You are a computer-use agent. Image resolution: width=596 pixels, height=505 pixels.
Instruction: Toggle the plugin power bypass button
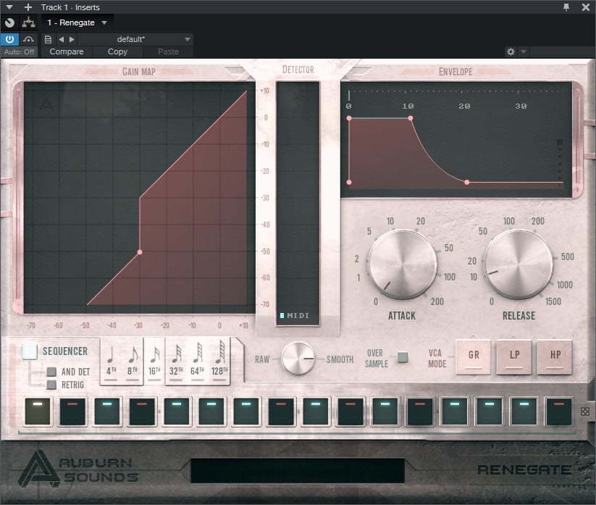click(9, 39)
